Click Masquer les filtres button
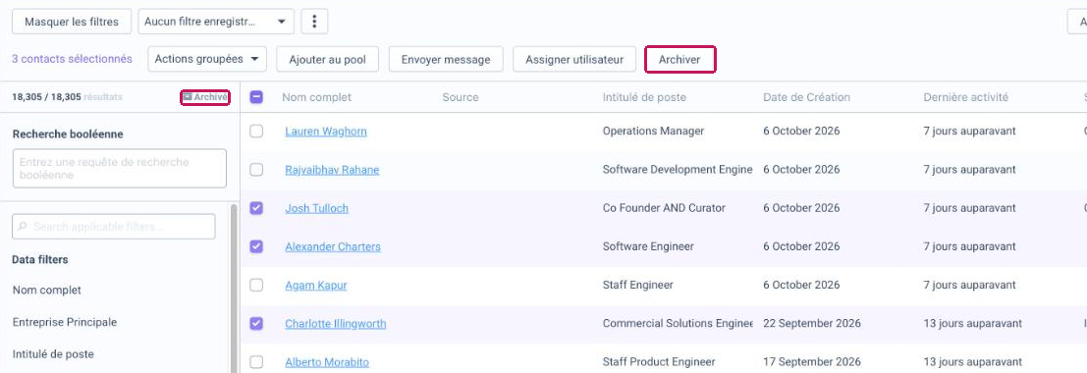This screenshot has height=373, width=1087. point(72,22)
